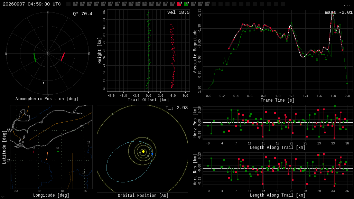Toggle station 15 indicator square

pos(172,4)
